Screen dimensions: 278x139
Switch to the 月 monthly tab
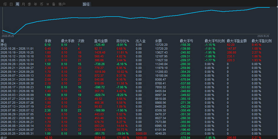coord(23,4)
